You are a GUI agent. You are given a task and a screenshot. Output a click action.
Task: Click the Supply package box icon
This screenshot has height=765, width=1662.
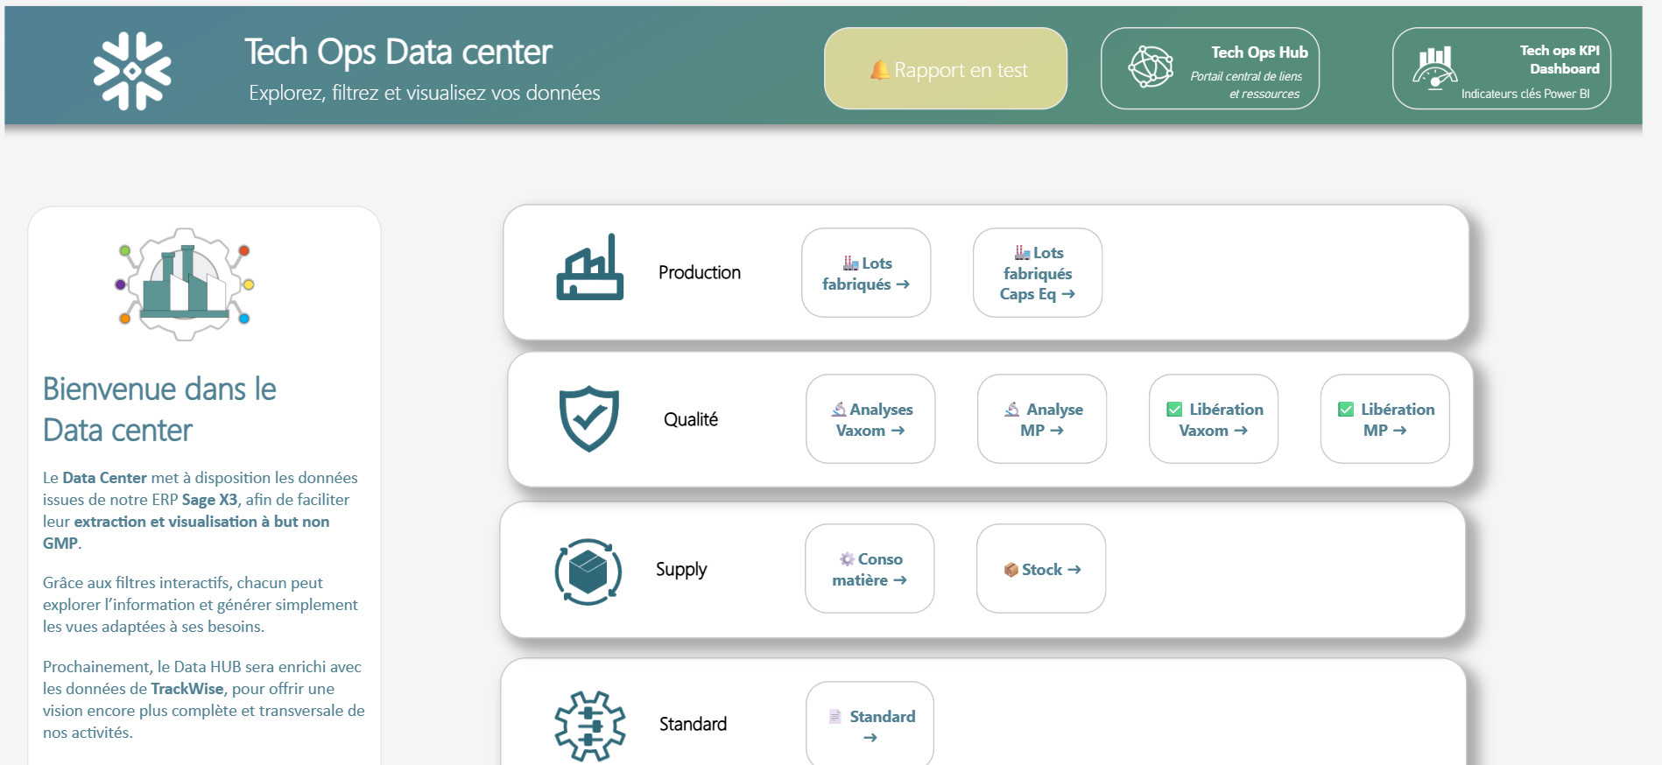[588, 571]
